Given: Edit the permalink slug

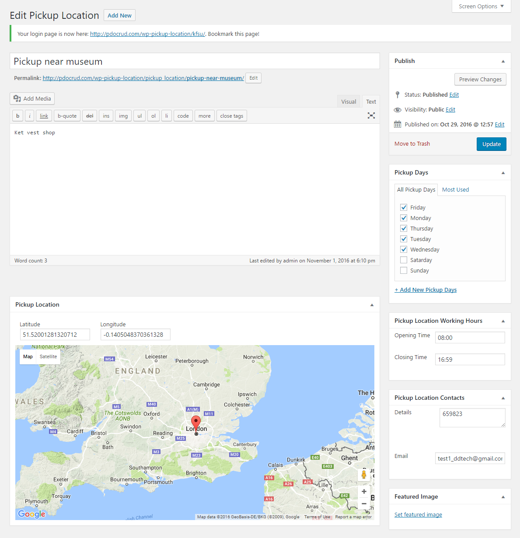Looking at the screenshot, I should tap(253, 78).
